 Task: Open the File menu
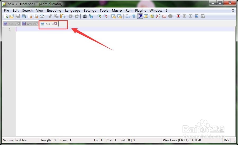[x=6, y=11]
